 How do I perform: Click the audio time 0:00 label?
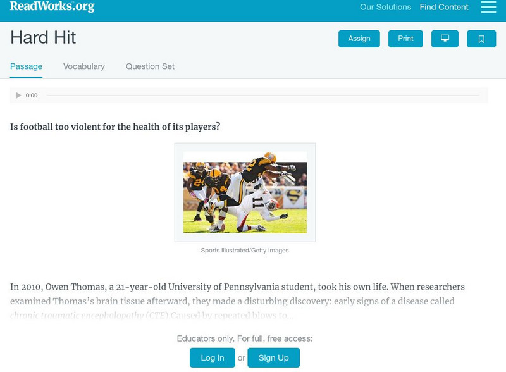(32, 96)
